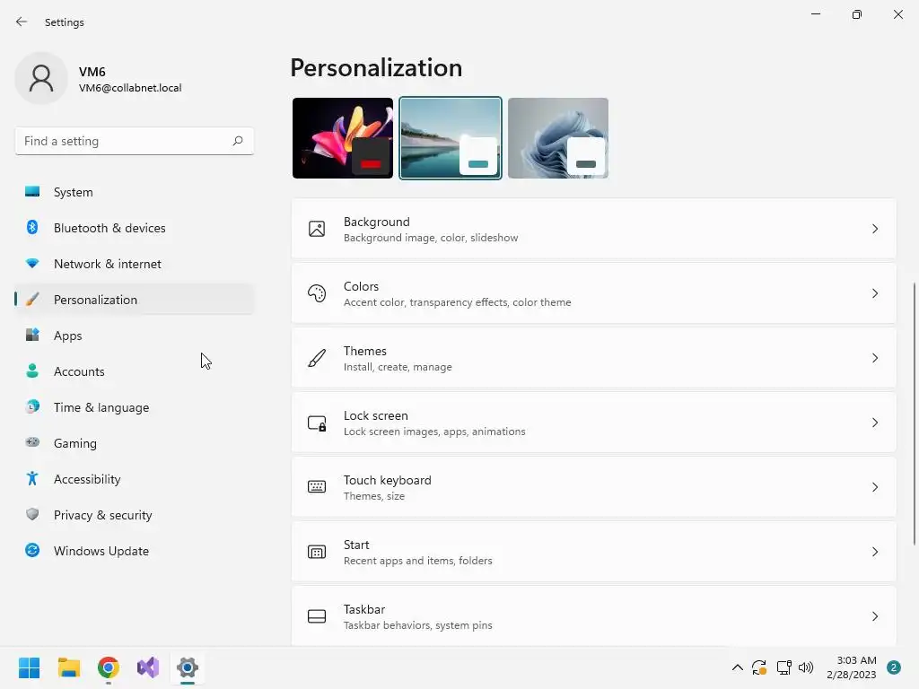The image size is (919, 689).
Task: Open File Explorer from the taskbar
Action: [x=69, y=667]
